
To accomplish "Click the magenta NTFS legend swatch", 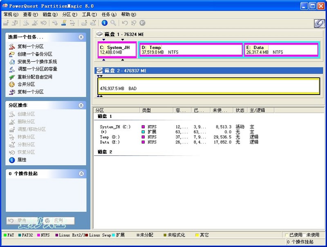I will coord(38,235).
